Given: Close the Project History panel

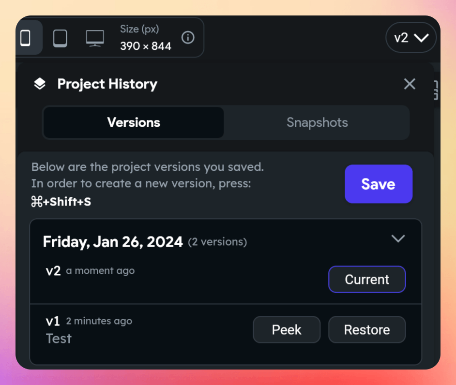Looking at the screenshot, I should tap(409, 84).
